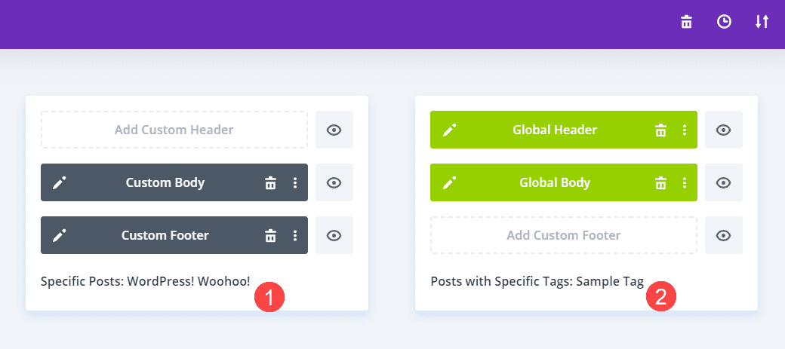Delete the Custom Footer layout

click(x=270, y=235)
